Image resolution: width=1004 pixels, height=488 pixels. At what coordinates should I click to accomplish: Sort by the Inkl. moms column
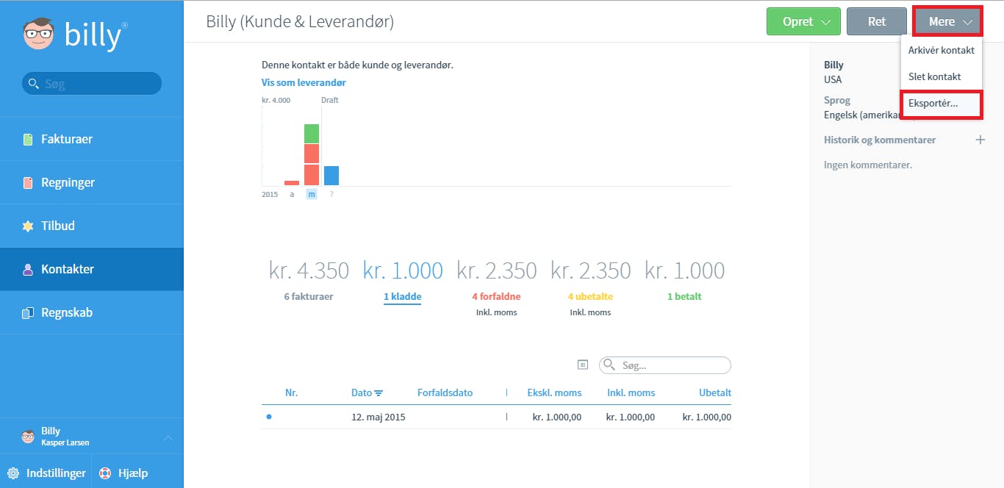click(x=631, y=392)
